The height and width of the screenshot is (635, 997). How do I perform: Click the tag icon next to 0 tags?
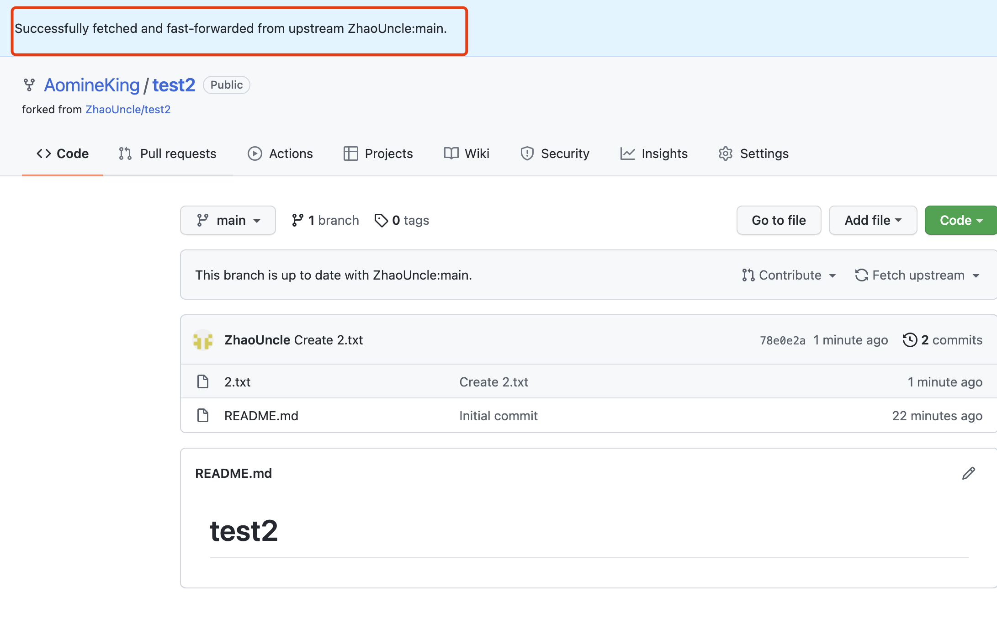pos(381,220)
